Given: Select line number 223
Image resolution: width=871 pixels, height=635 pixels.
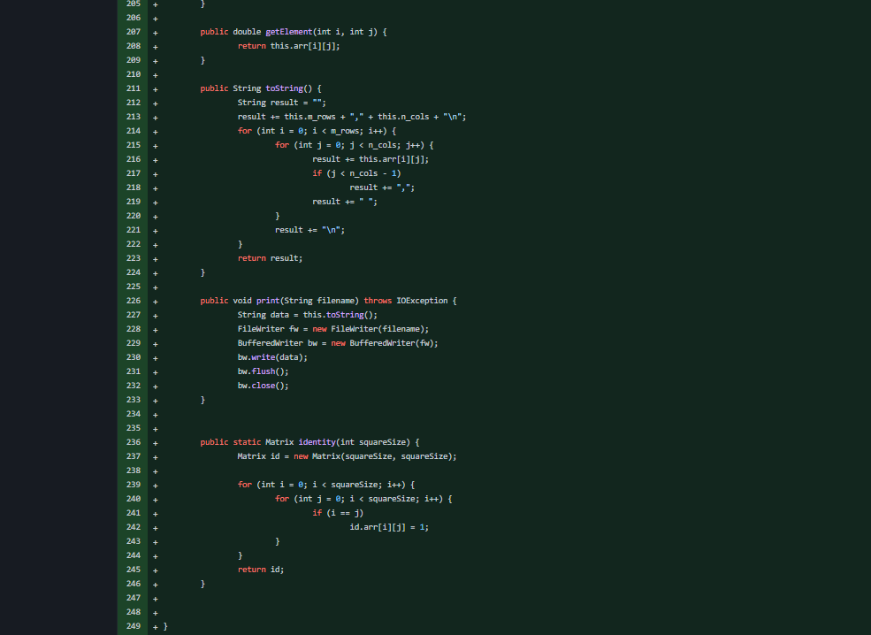Looking at the screenshot, I should coord(134,258).
